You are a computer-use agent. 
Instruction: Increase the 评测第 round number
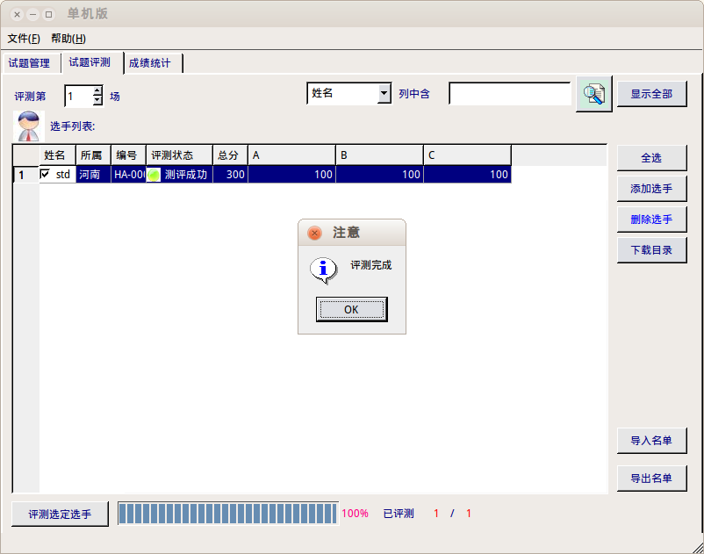pyautogui.click(x=97, y=90)
